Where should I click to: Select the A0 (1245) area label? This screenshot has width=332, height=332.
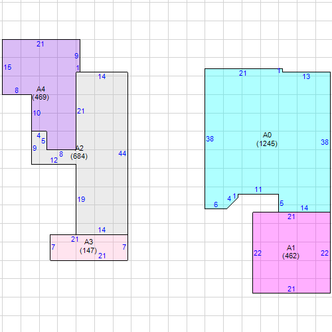pos(267,139)
